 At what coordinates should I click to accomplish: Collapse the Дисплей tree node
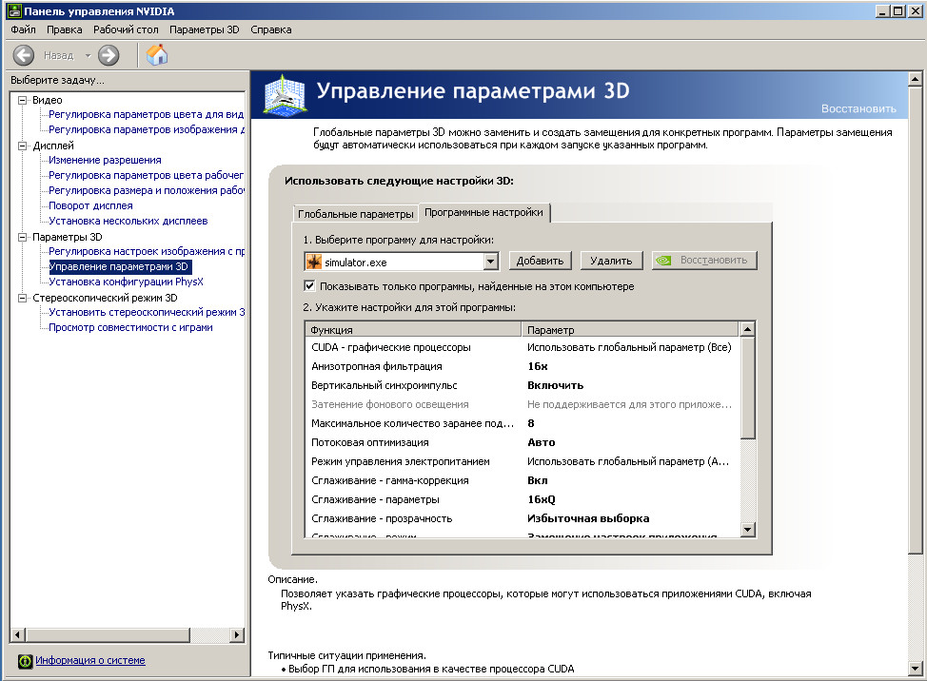(23, 146)
